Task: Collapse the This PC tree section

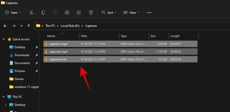Action: tap(4, 97)
